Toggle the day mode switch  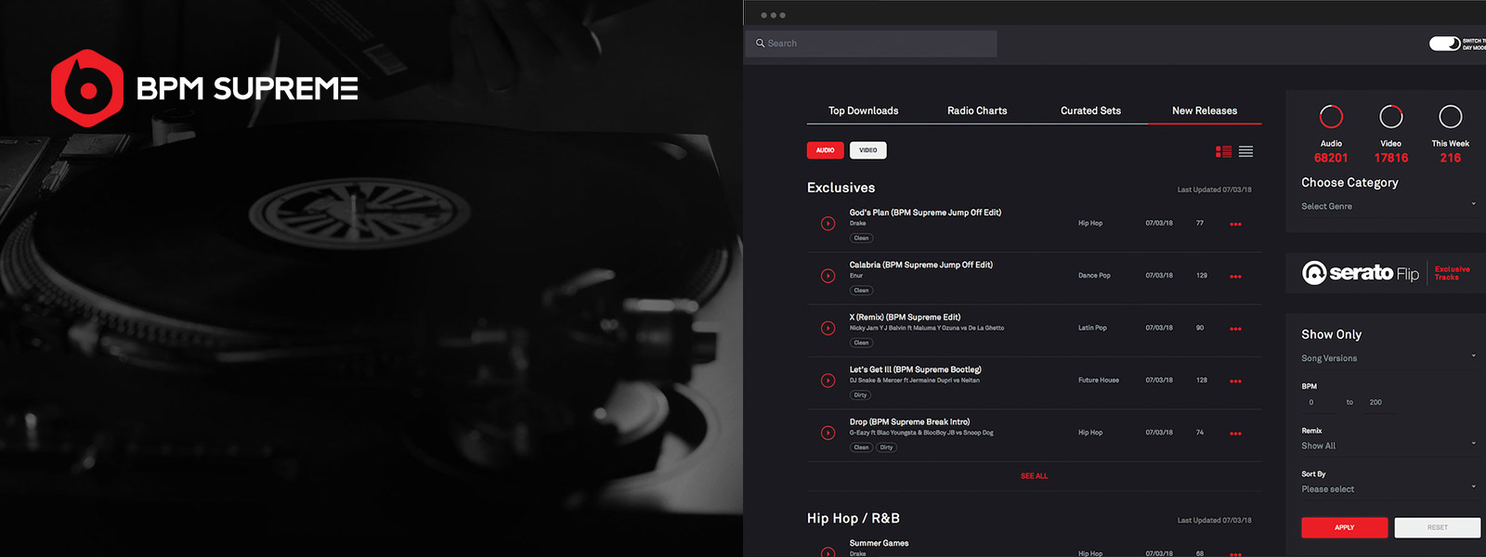coord(1444,44)
